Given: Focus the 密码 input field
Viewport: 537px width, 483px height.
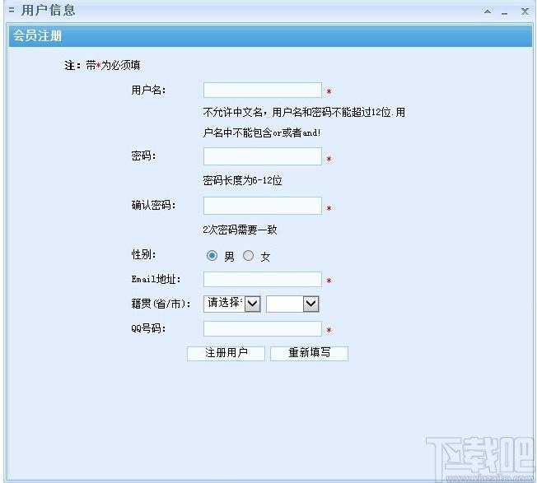Looking at the screenshot, I should (263, 156).
